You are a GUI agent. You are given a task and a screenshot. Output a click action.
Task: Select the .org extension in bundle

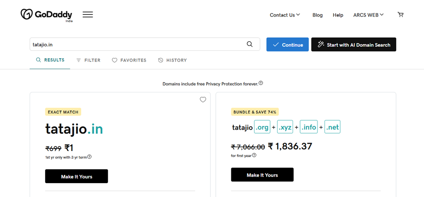click(x=262, y=127)
